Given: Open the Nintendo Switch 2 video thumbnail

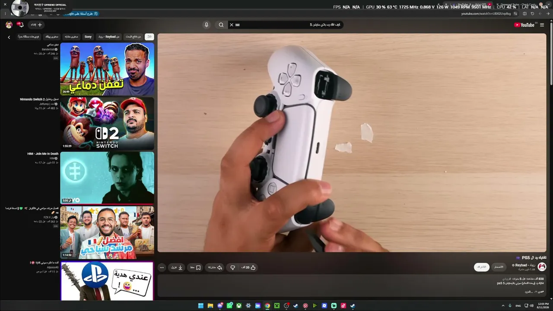Looking at the screenshot, I should click(107, 123).
